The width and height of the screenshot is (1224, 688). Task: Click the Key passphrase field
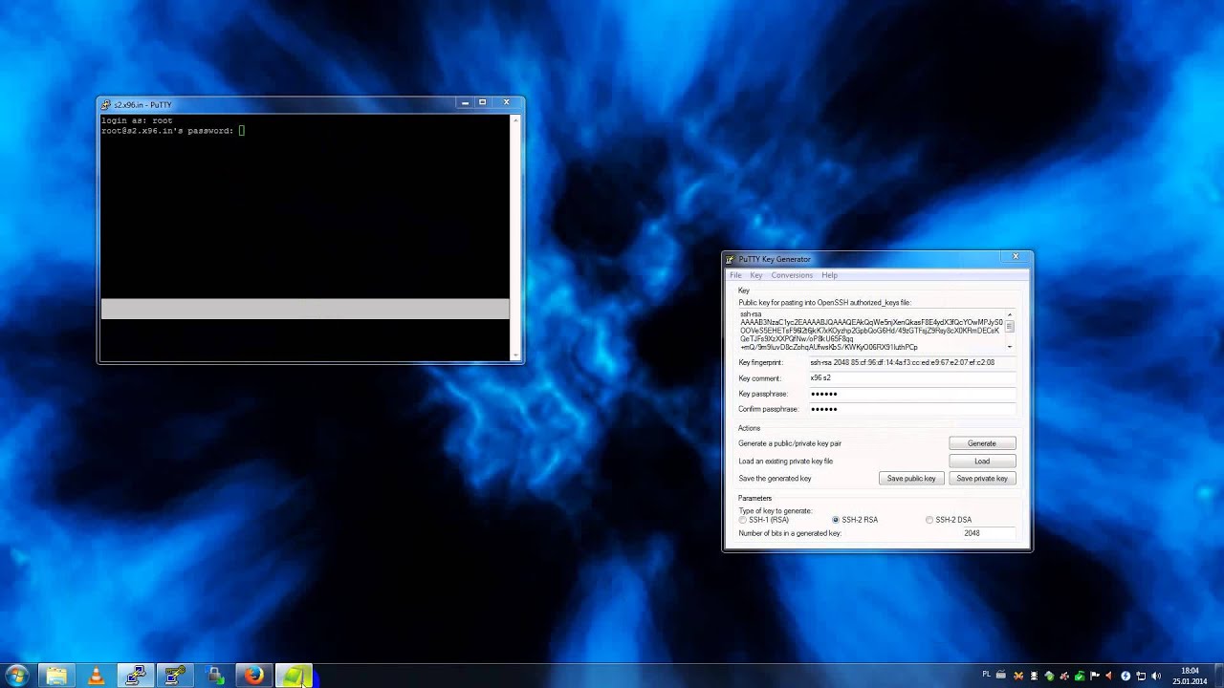click(912, 394)
